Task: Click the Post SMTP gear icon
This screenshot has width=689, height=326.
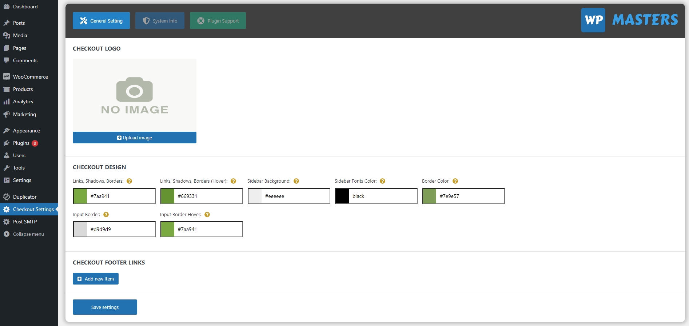Action: [x=7, y=222]
